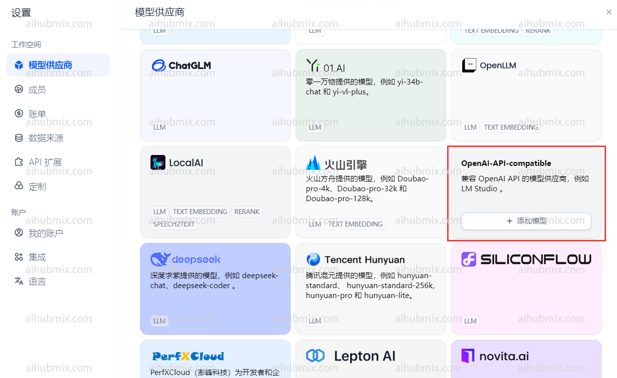Open 模型供应商 in the settings menu
The image size is (617, 378).
(x=58, y=65)
